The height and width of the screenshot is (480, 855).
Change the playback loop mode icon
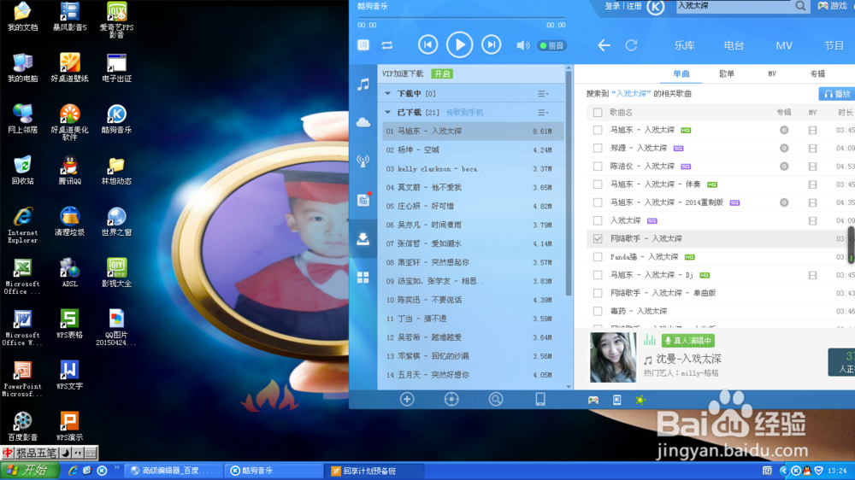[387, 46]
